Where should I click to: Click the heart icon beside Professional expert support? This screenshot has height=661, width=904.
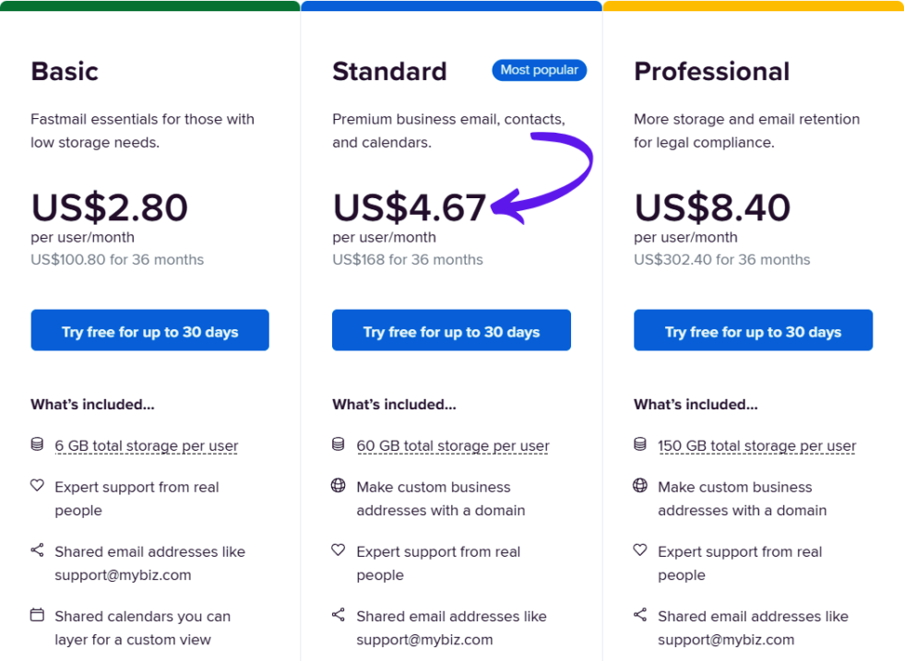(x=640, y=550)
